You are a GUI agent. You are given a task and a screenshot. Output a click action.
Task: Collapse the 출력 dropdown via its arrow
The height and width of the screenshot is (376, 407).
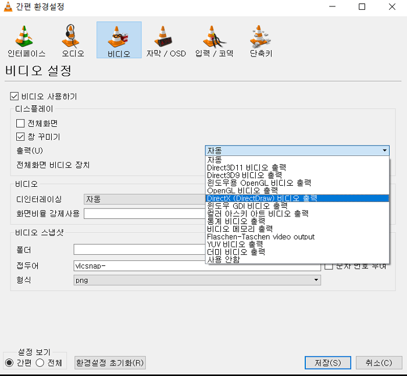(x=384, y=150)
